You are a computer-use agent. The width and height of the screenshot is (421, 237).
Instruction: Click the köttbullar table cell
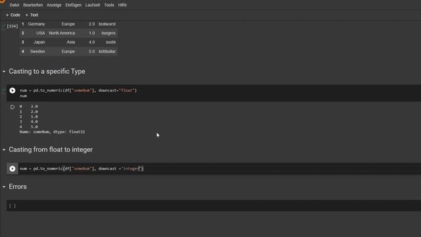click(x=107, y=51)
